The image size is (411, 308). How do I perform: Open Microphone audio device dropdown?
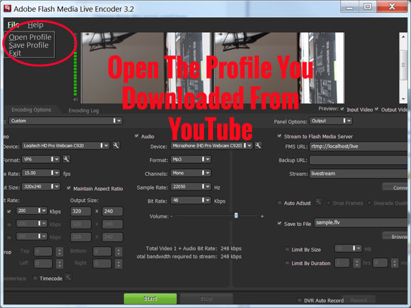(x=212, y=146)
